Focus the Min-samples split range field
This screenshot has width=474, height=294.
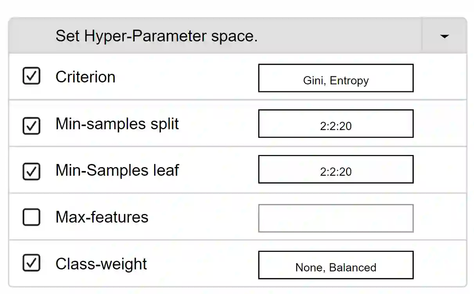[x=336, y=124]
